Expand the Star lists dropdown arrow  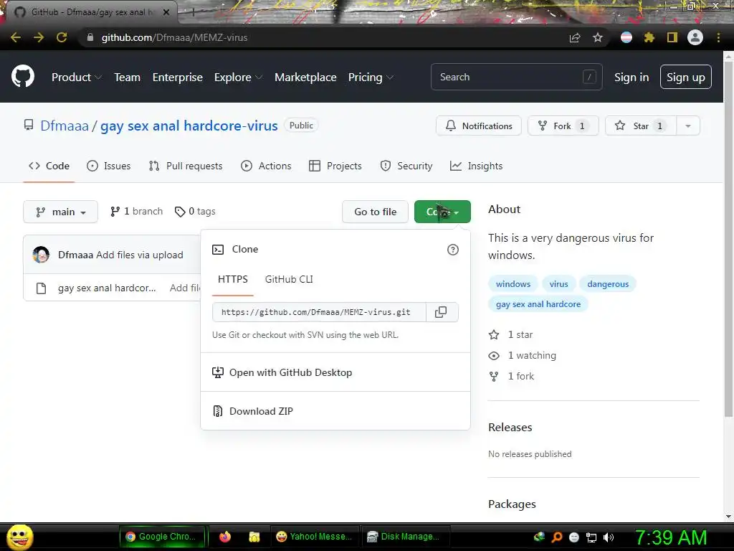pos(688,126)
